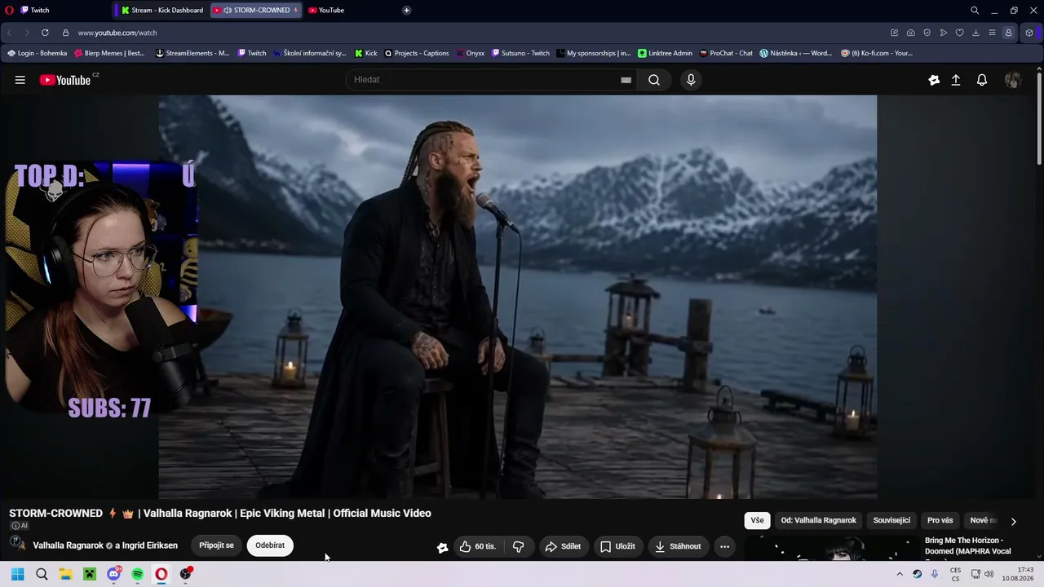Select the STORM-CROWNED browser tab
Screen dimensions: 1044x587
pos(255,11)
